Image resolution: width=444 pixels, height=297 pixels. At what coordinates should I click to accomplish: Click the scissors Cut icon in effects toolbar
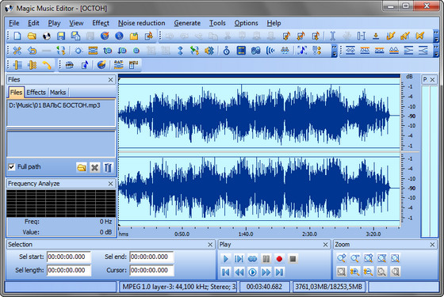[x=17, y=51]
